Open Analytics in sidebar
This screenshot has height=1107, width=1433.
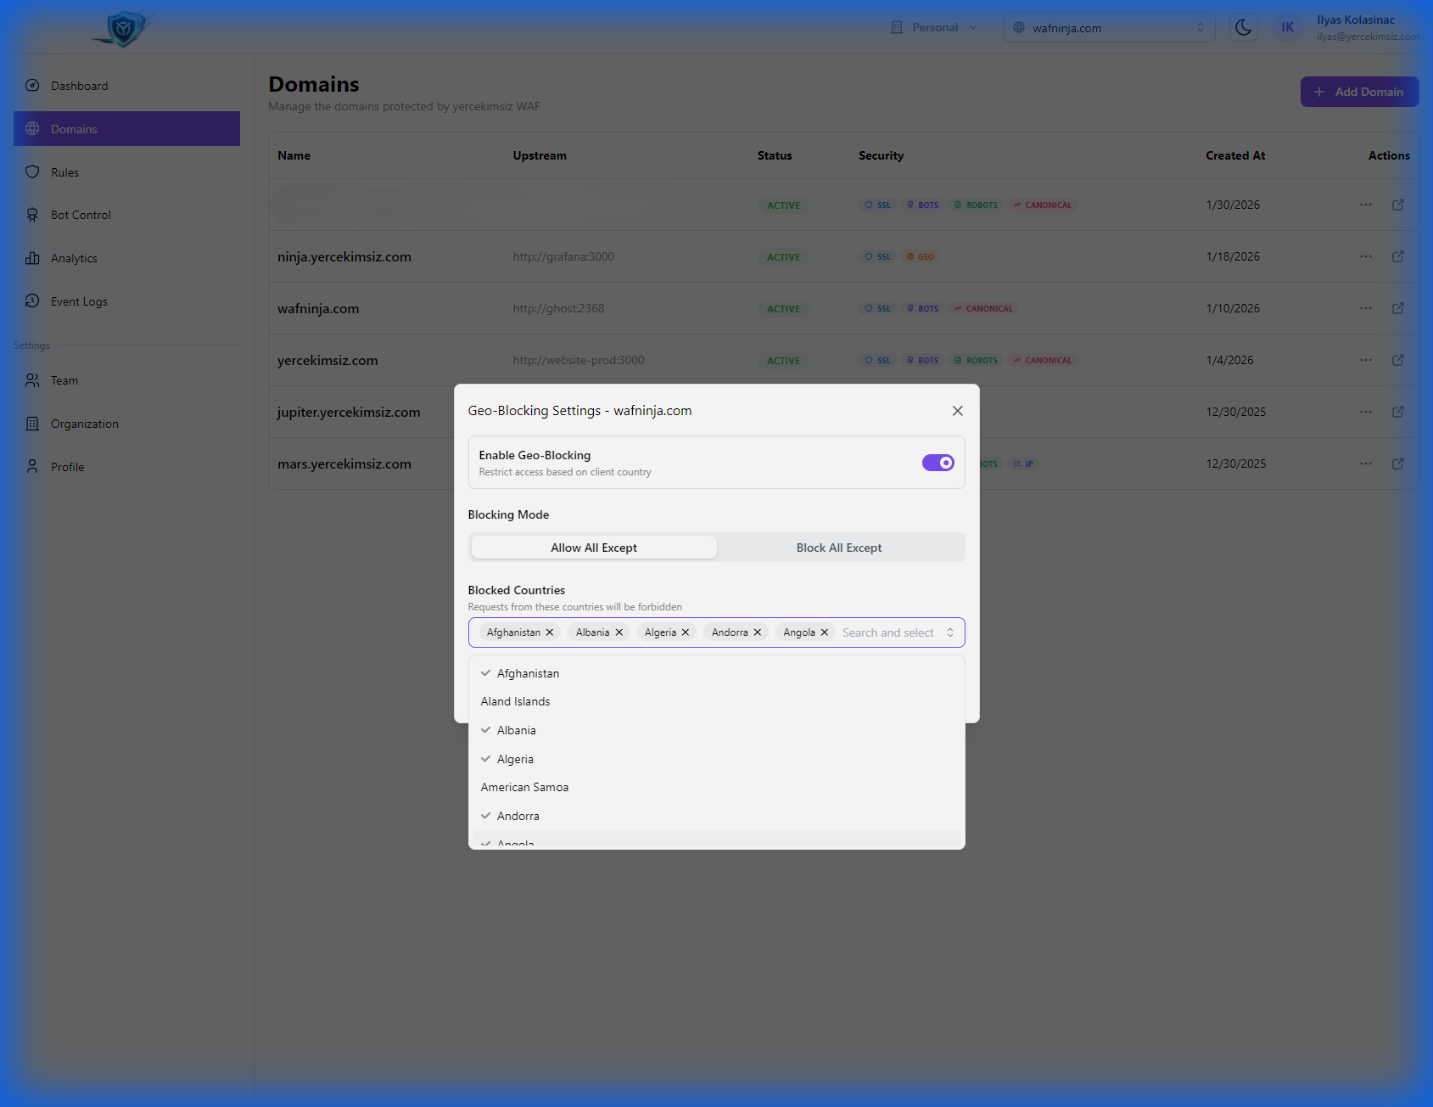point(126,258)
